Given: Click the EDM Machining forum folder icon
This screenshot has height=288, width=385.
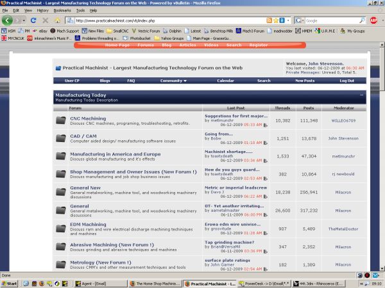Looking at the screenshot, I should [61, 228].
